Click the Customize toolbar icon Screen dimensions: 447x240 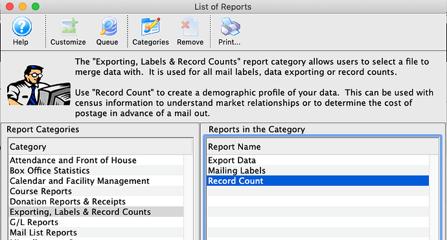click(69, 27)
